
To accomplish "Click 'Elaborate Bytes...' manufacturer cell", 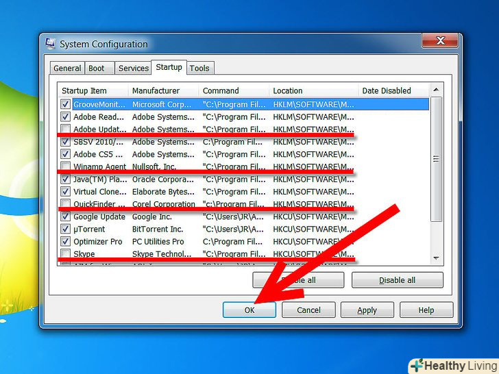I will (163, 192).
